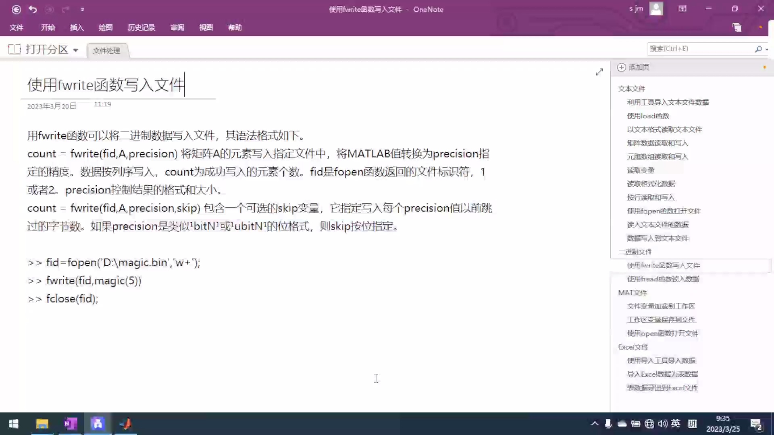This screenshot has height=435, width=774.
Task: Click the Undo arrow icon
Action: pos(33,9)
